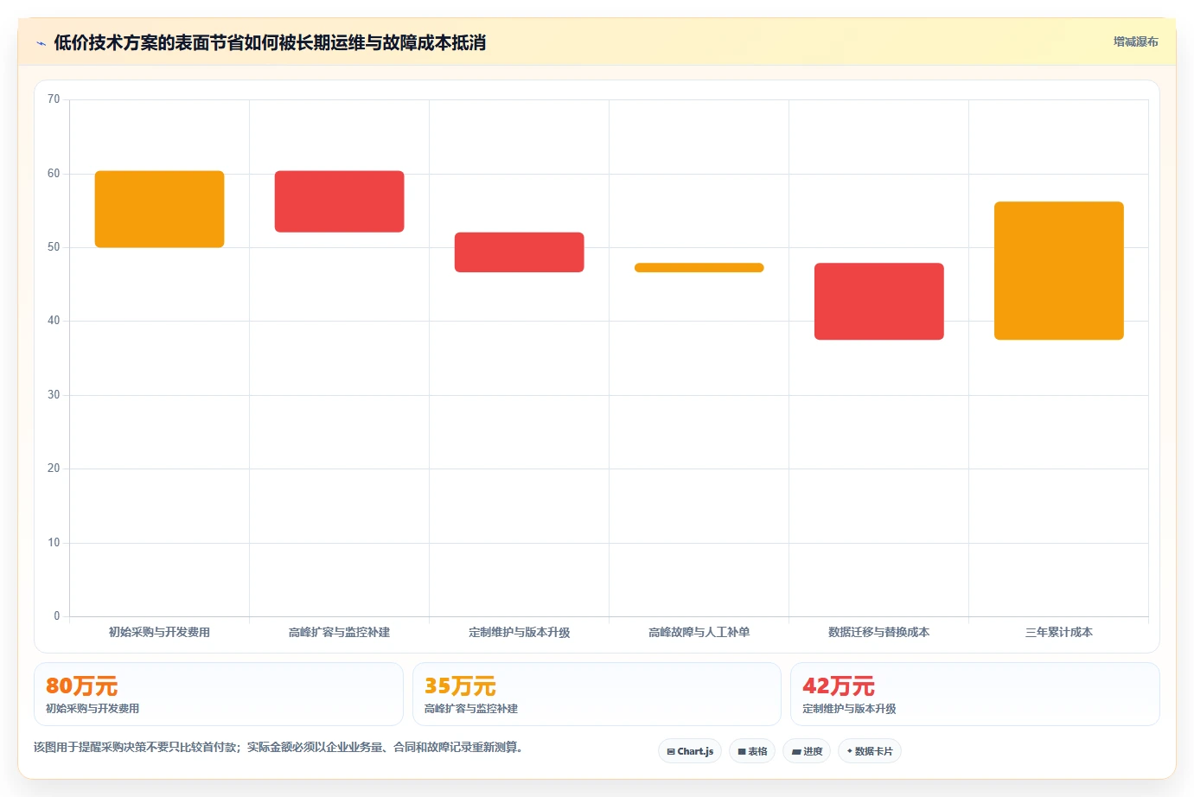The width and height of the screenshot is (1194, 797).
Task: Select the red 高峰扩容与监控补建 bar
Action: 339,201
